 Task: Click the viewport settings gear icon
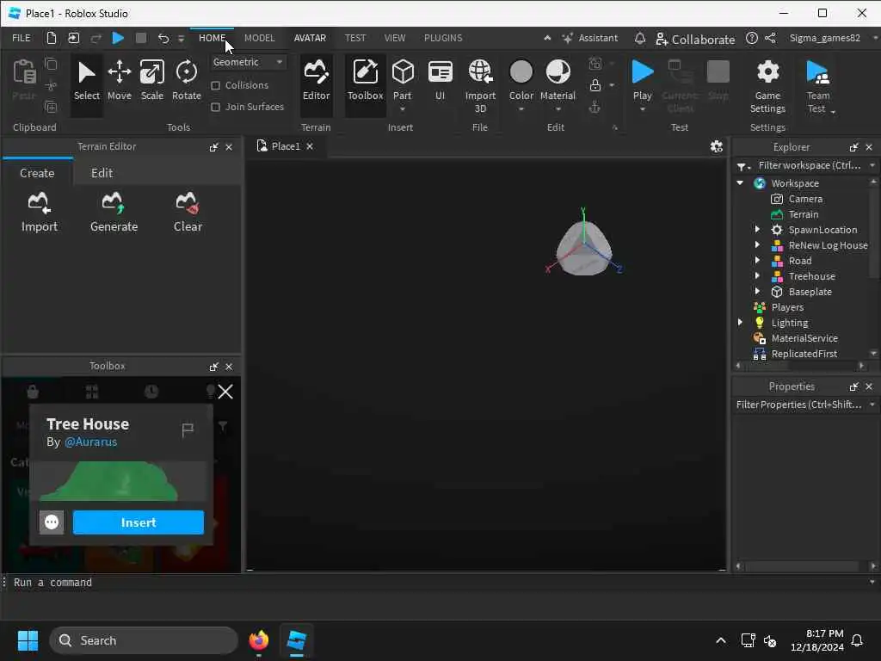pos(716,146)
